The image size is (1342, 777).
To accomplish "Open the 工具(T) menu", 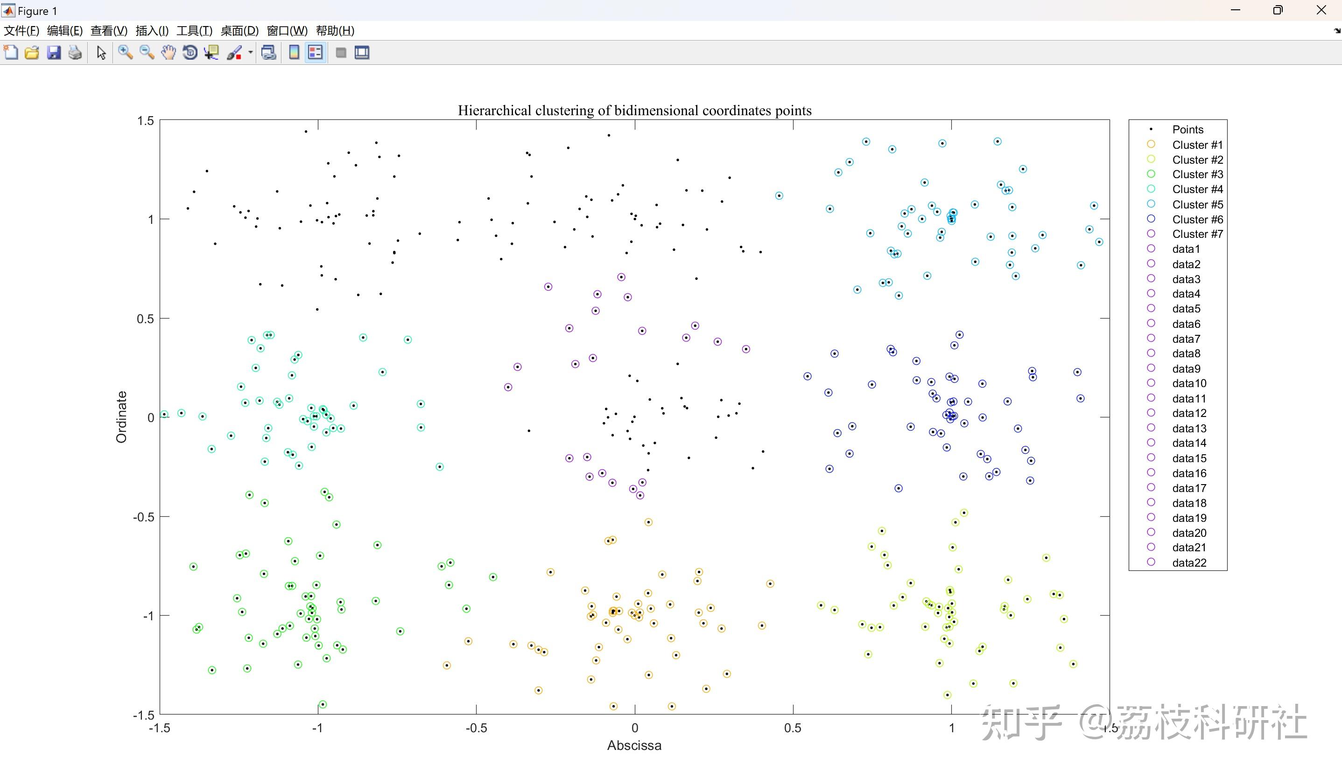I will pyautogui.click(x=194, y=31).
